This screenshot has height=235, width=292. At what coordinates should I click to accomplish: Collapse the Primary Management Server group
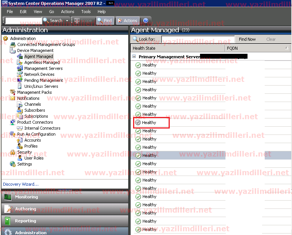point(134,56)
